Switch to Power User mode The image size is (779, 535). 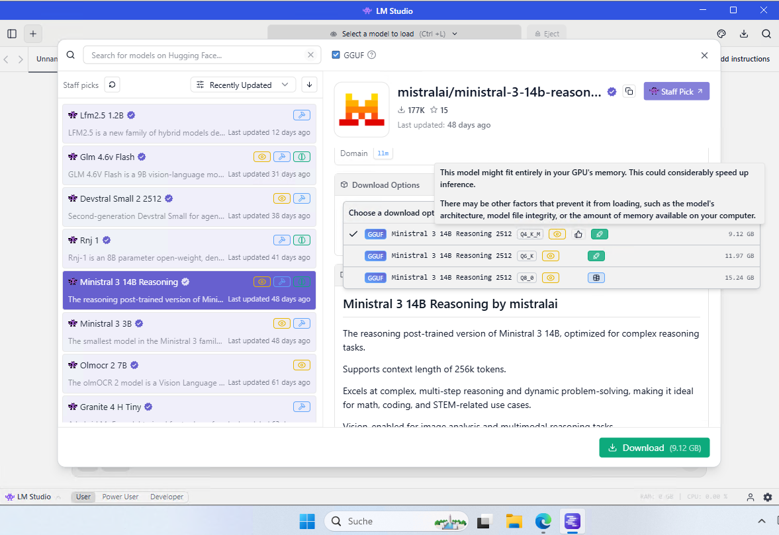pyautogui.click(x=120, y=497)
